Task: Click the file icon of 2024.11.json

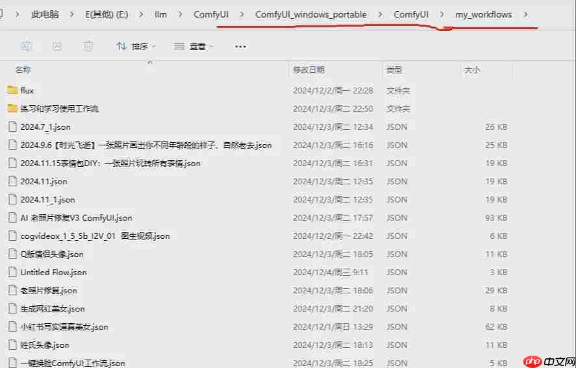Action: pos(12,181)
